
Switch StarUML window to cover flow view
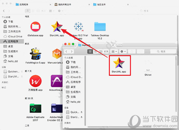(x=106, y=51)
